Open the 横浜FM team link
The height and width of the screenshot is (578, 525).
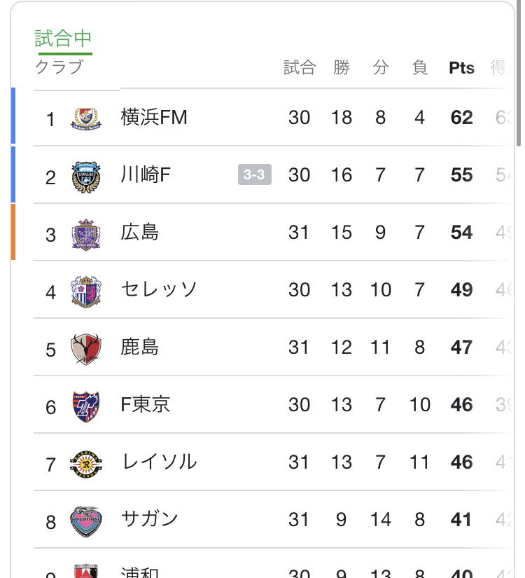(x=154, y=117)
